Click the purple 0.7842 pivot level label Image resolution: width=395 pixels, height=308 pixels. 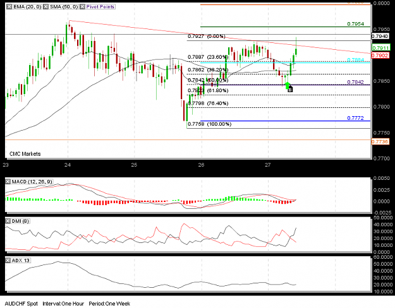coord(355,82)
